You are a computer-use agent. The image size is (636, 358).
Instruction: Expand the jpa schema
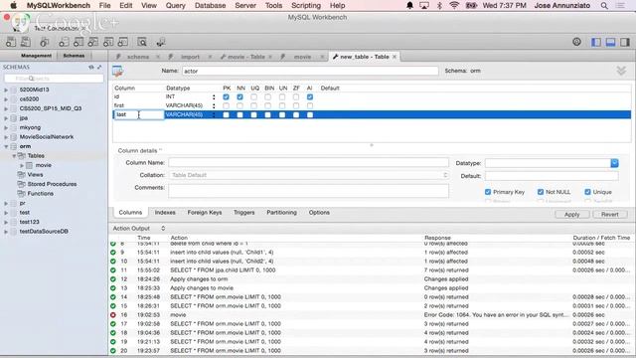tap(6, 118)
